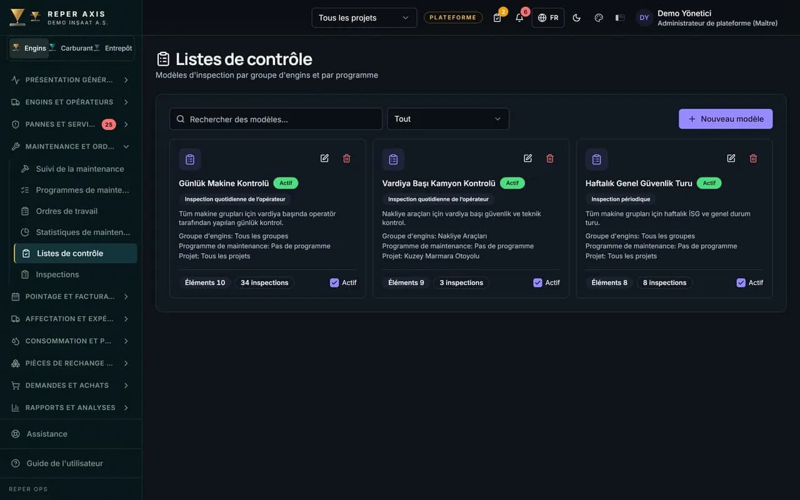Collapse the Maintenance et ordres section
Screen dimensions: 800x500
71,146
